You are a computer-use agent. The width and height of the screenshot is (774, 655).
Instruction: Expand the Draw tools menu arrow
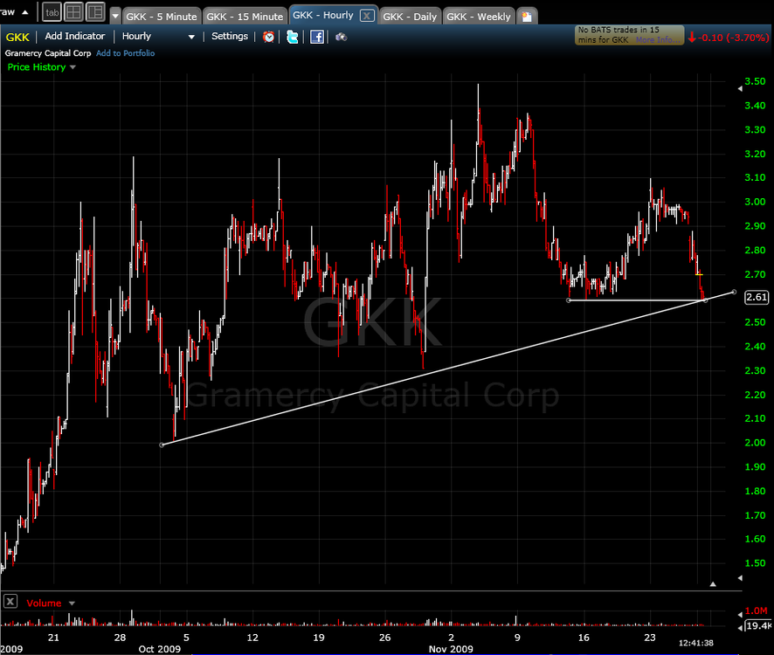click(x=24, y=12)
